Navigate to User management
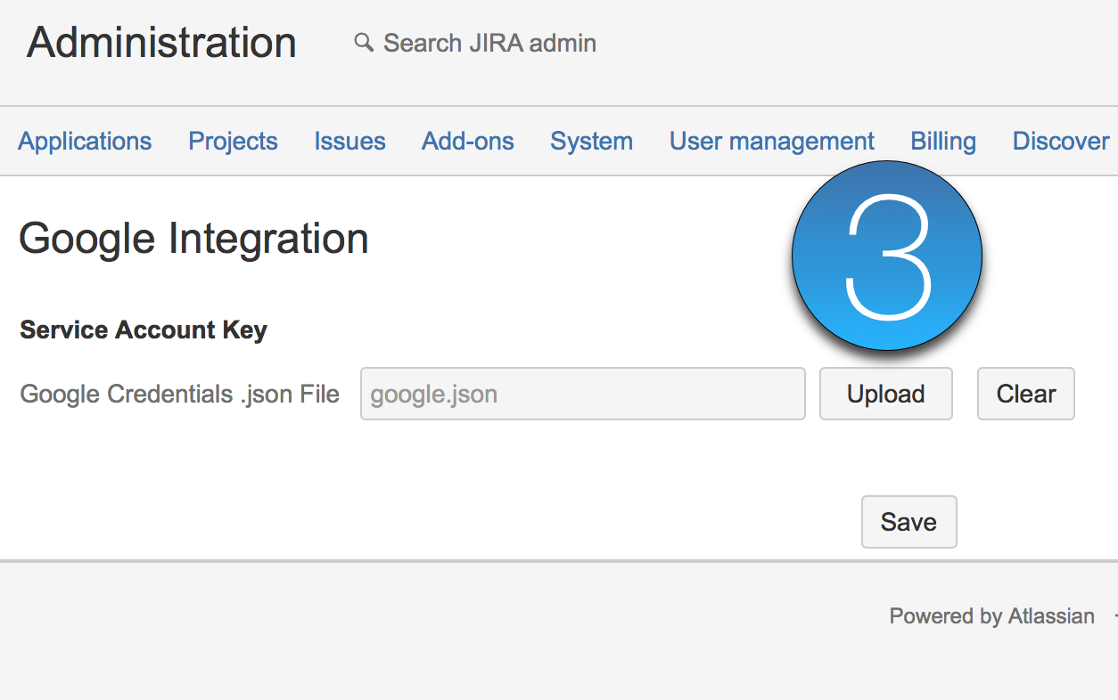1118x700 pixels. 771,141
